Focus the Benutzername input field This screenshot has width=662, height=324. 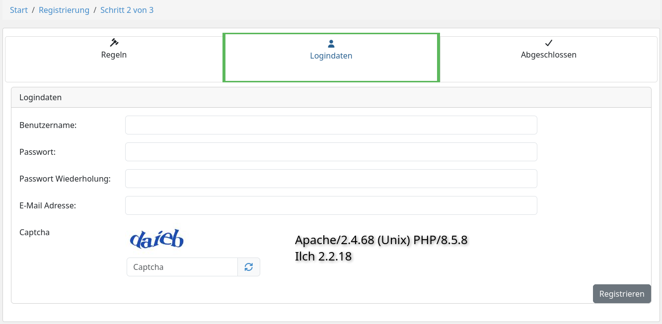[331, 125]
